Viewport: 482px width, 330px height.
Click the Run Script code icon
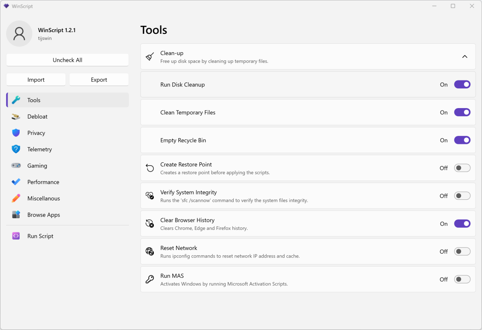16,236
